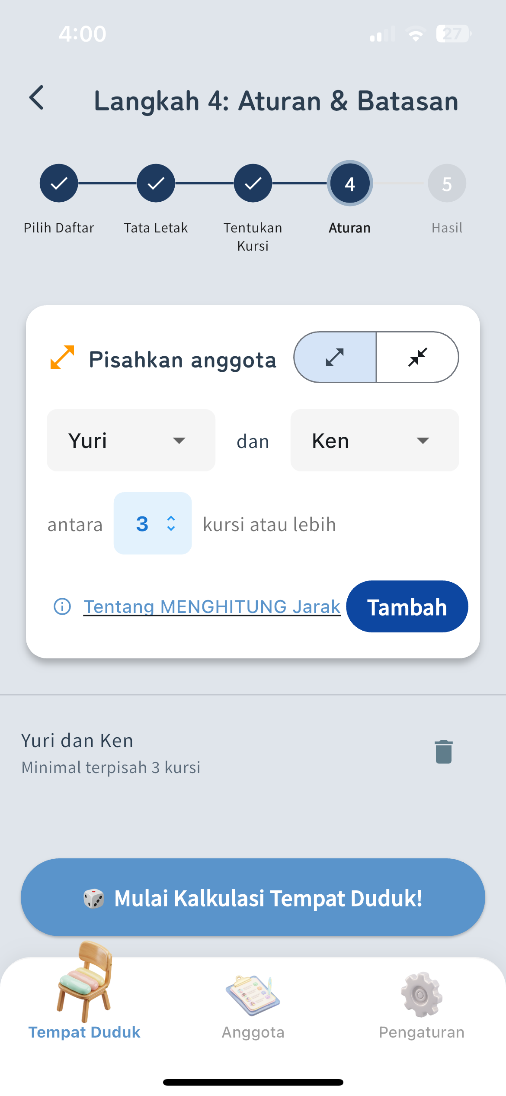This screenshot has width=506, height=1096.
Task: Delete the Yuri dan Ken rule via trash icon
Action: (443, 752)
